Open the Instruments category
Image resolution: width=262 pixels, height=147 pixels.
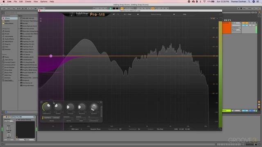pos(9,36)
